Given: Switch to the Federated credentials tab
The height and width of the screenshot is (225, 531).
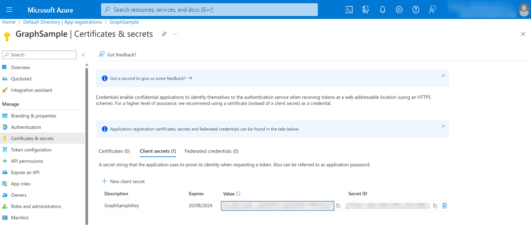Looking at the screenshot, I should (x=211, y=151).
